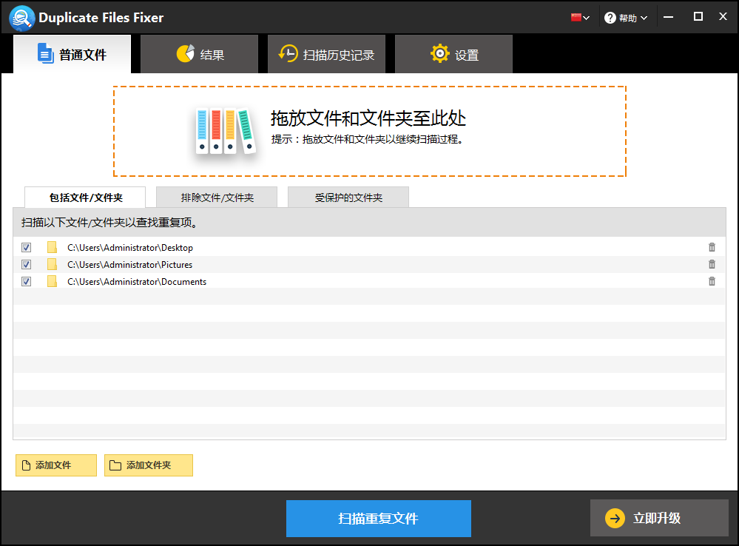Delete the Desktop folder entry with trash icon

pyautogui.click(x=712, y=247)
